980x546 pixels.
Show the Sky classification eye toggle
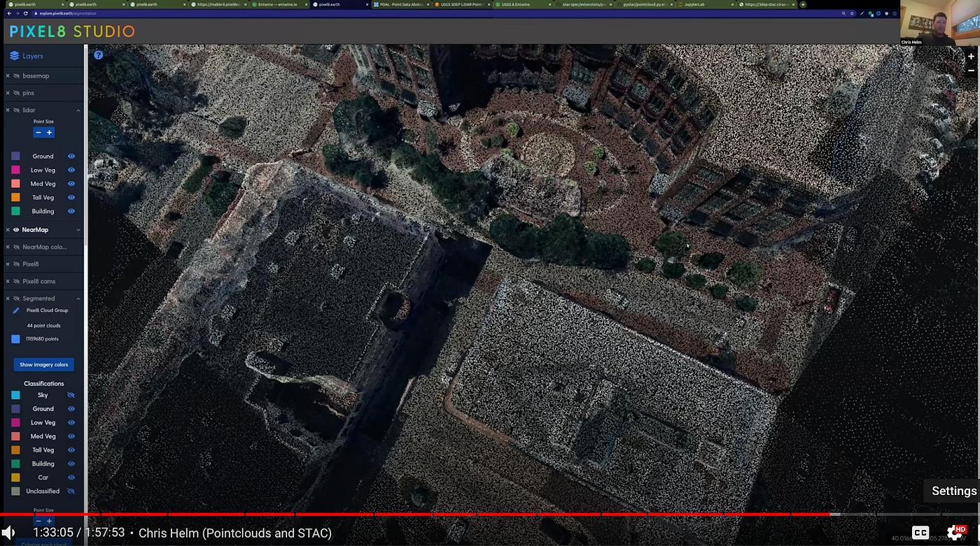71,396
